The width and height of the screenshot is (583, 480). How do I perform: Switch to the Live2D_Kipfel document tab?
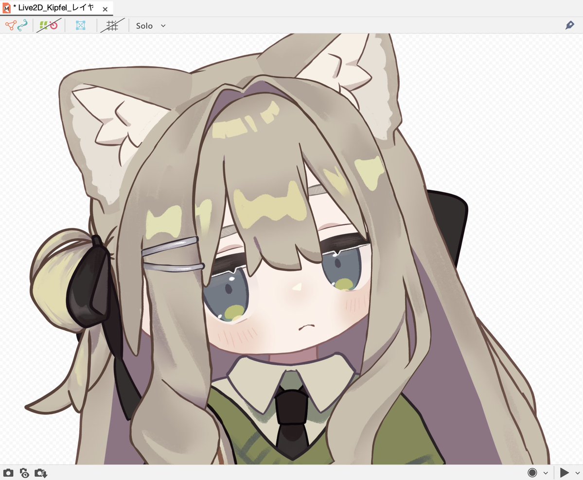[56, 8]
